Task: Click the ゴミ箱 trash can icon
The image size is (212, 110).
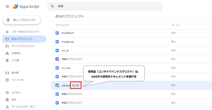Action: coord(7,60)
